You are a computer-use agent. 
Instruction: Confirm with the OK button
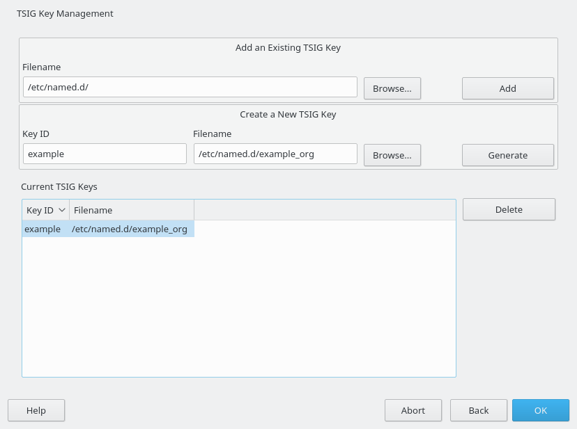pos(541,410)
